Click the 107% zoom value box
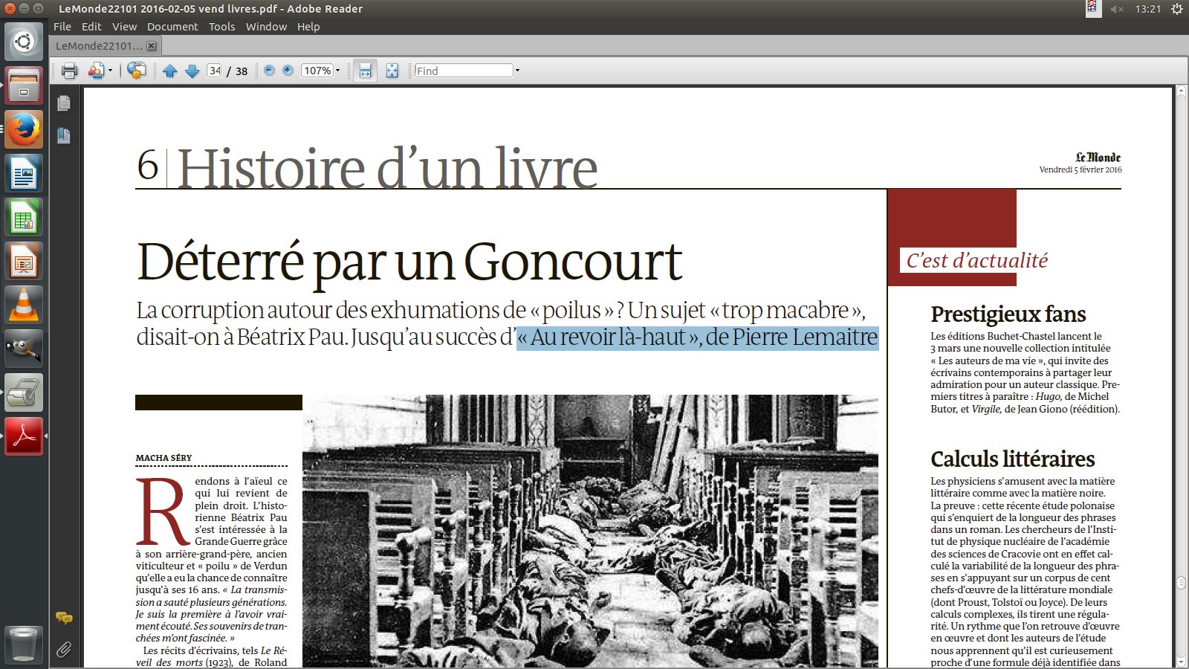 pyautogui.click(x=317, y=71)
